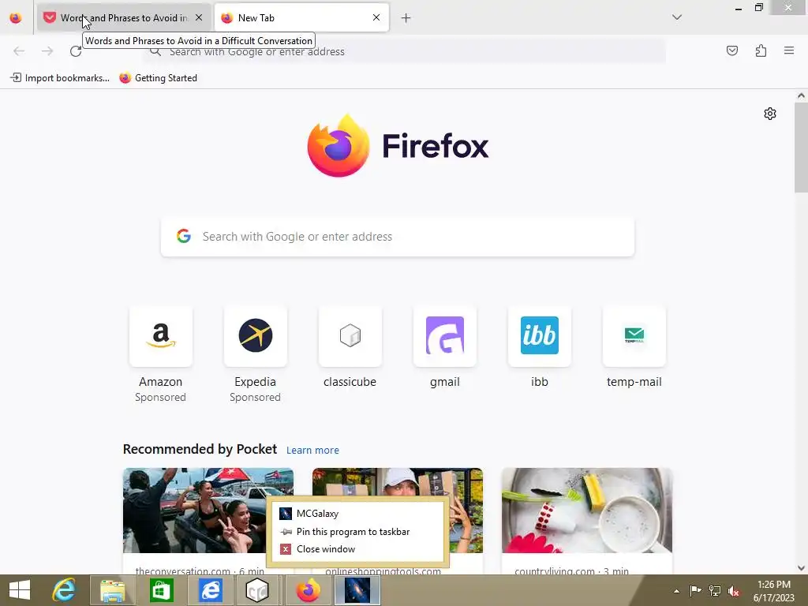Click the Google logo in search box
This screenshot has height=606, width=808.
click(183, 236)
